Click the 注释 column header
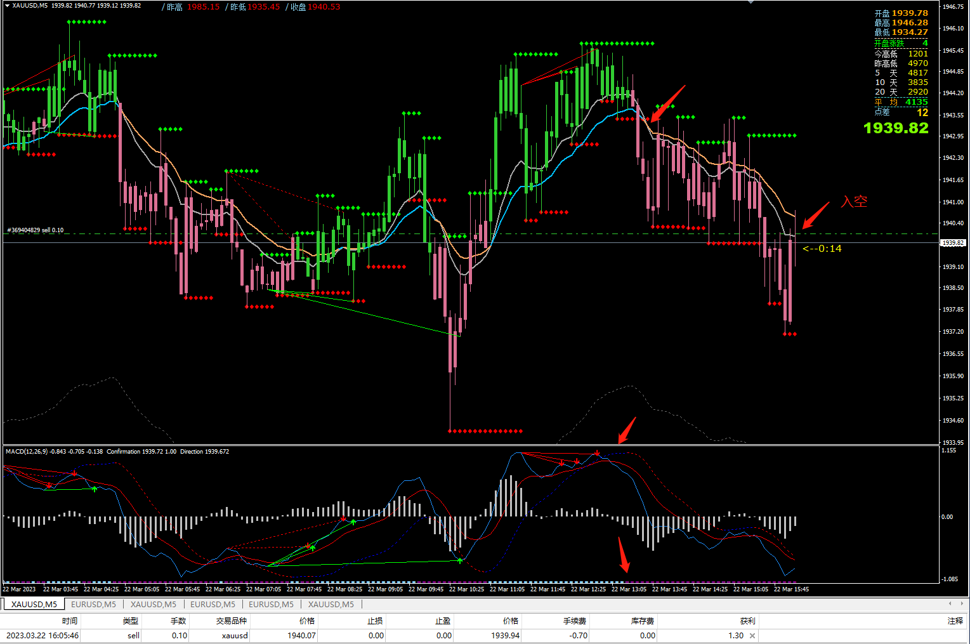Viewport: 970px width, 644px height. point(955,621)
